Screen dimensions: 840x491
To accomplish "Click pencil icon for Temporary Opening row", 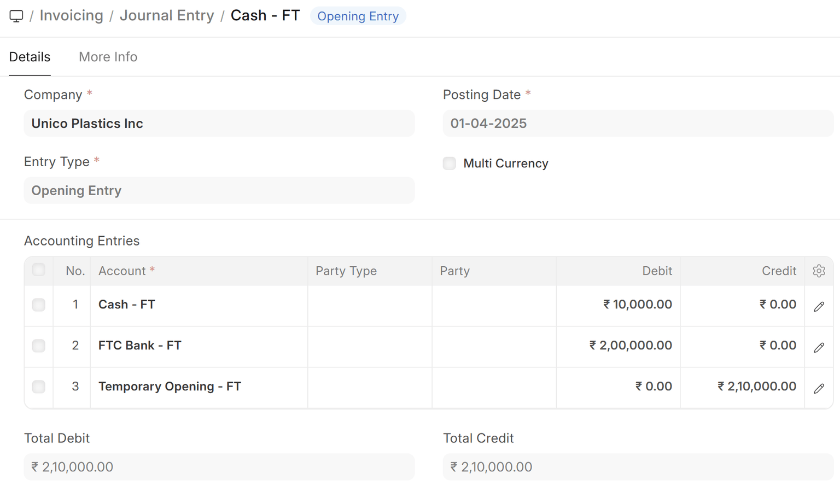I will tap(819, 388).
